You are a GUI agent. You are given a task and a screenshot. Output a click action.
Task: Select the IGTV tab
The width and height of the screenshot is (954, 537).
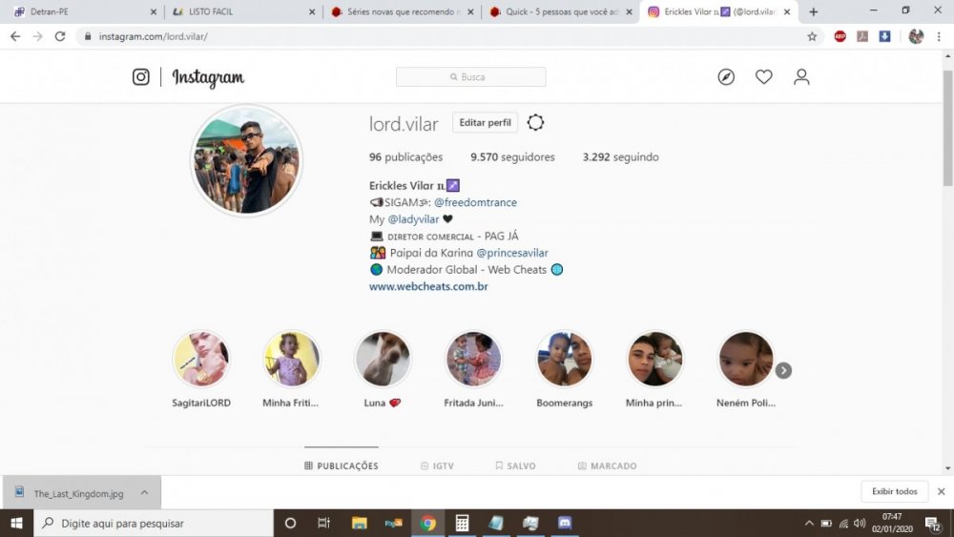(438, 465)
